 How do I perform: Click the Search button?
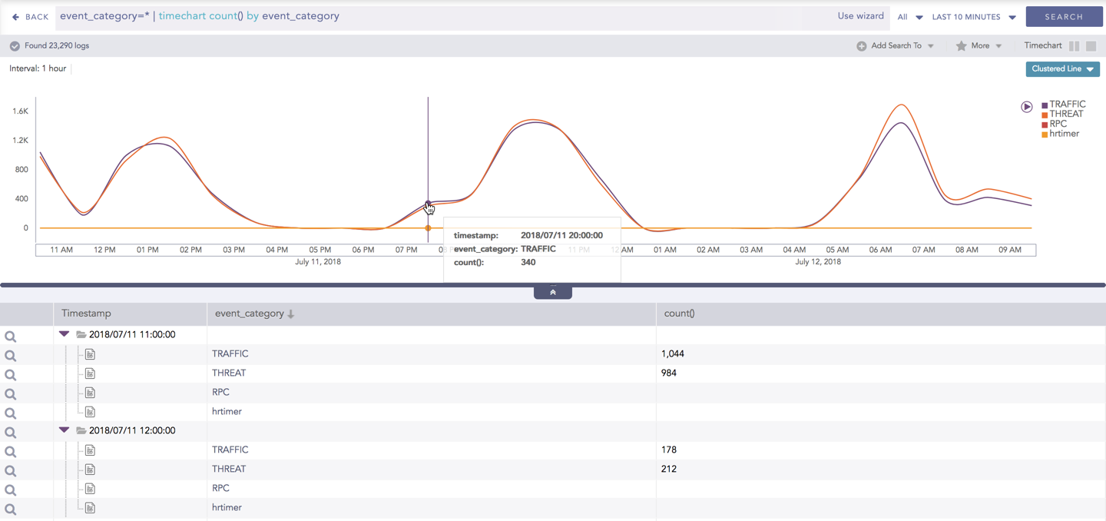tap(1064, 17)
